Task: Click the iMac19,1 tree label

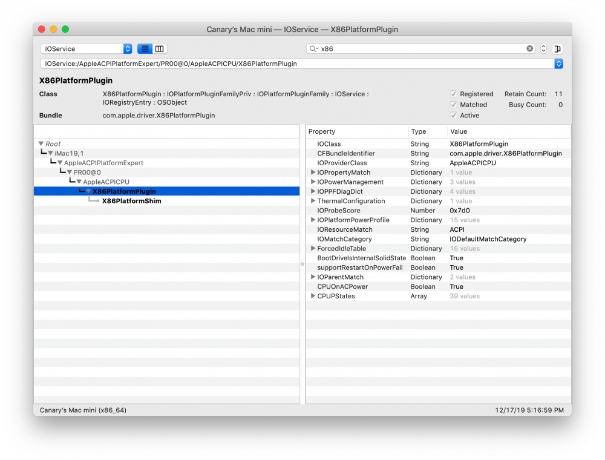Action: 69,153
